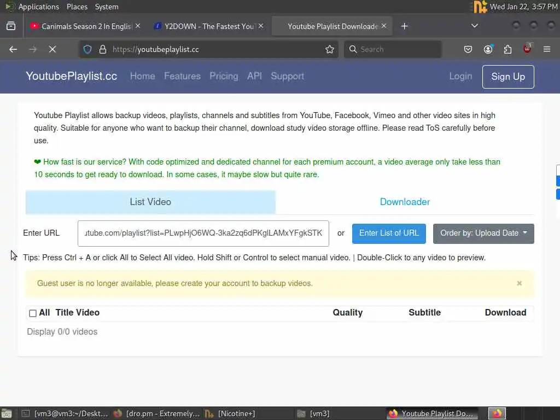Viewport: 560px width, 420px height.
Task: Open the Applications menu
Action: [x=39, y=7]
